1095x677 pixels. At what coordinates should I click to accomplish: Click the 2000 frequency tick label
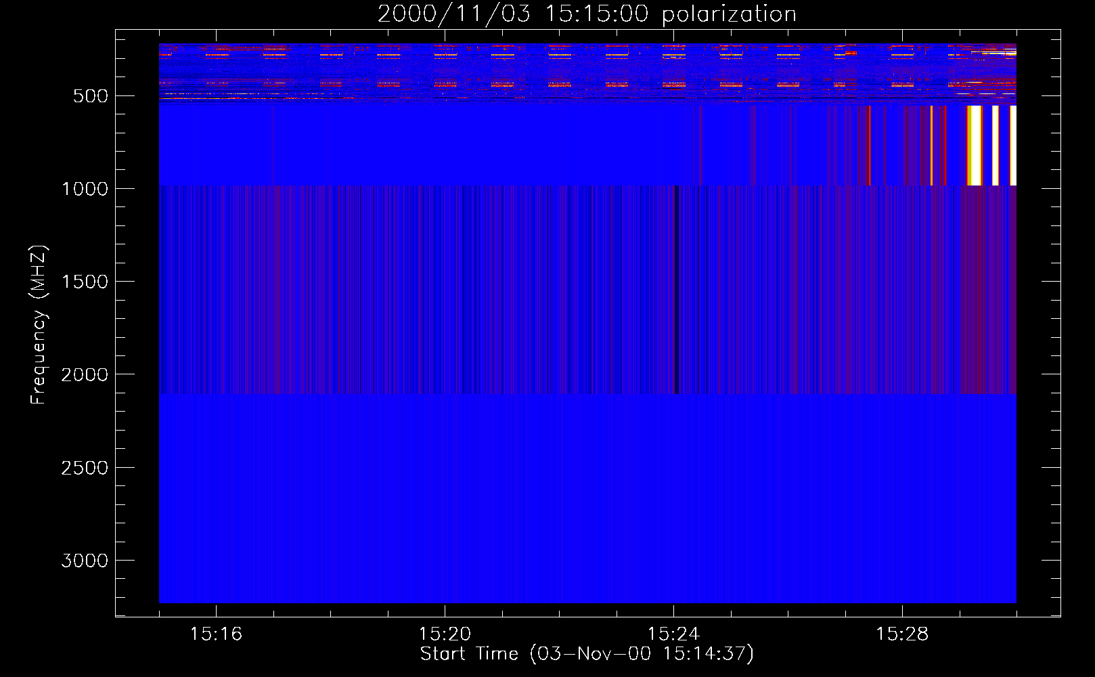(85, 374)
